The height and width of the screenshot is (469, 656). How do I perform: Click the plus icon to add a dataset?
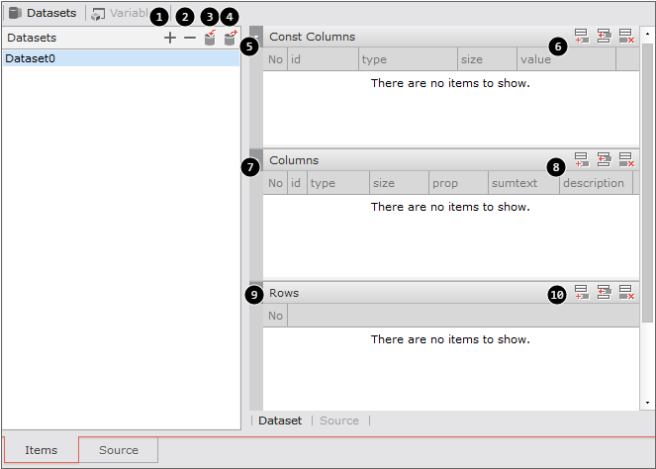point(170,38)
